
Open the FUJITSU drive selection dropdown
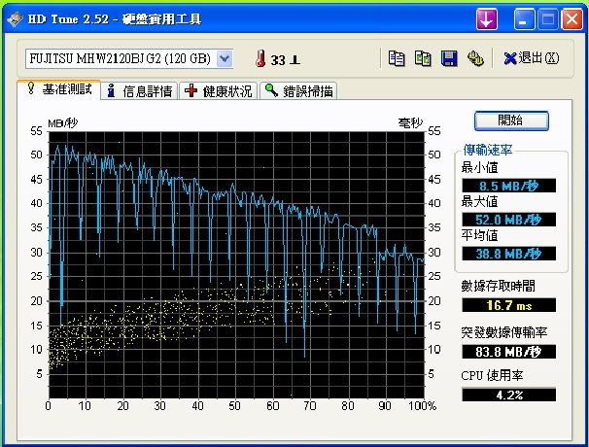(225, 59)
